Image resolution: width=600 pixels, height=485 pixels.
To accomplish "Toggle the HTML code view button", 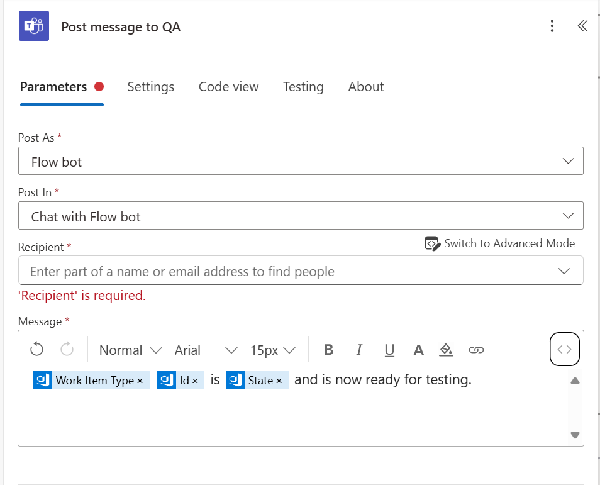I will [x=564, y=349].
